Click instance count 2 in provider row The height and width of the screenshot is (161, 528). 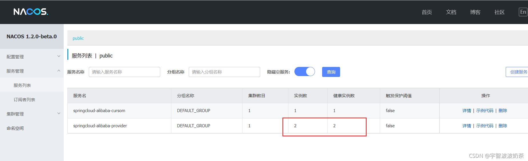(x=295, y=126)
